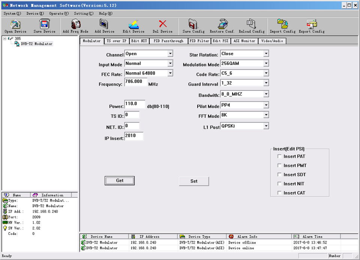This screenshot has width=360, height=260.
Task: Expand the Guard Interval dropdown
Action: pyautogui.click(x=266, y=83)
